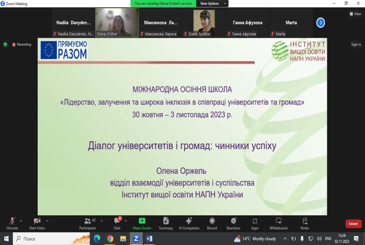This screenshot has height=245, width=365.
Task: Click the red Recording indicator
Action: click(x=22, y=44)
